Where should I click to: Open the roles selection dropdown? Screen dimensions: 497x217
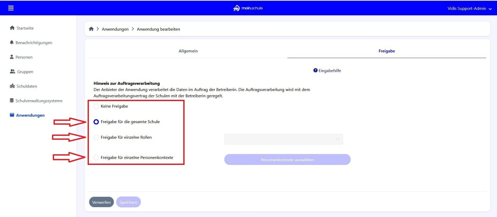pos(283,139)
